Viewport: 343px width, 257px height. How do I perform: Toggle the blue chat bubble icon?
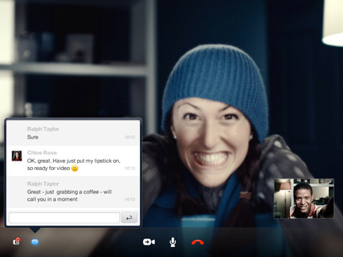[x=35, y=242]
